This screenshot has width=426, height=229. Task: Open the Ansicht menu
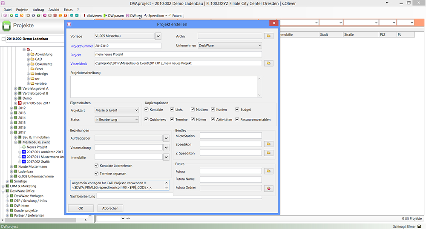point(54,9)
